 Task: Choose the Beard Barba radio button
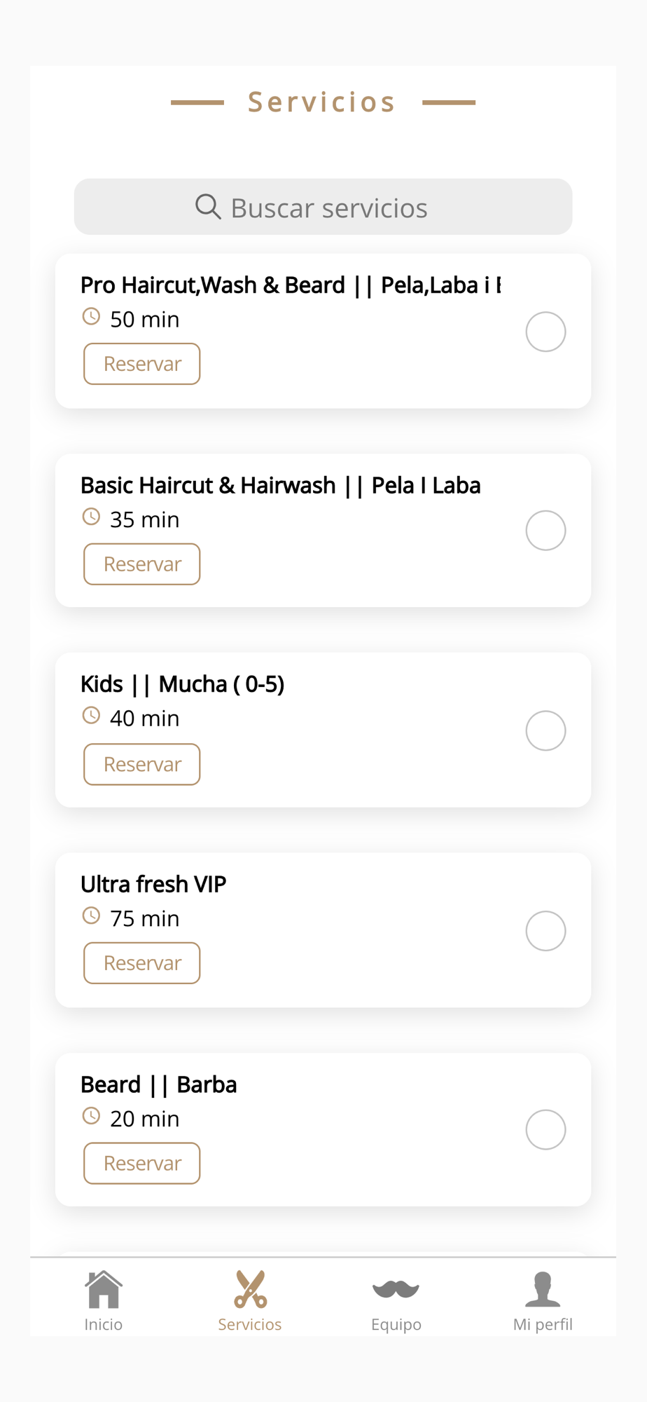pos(545,1130)
